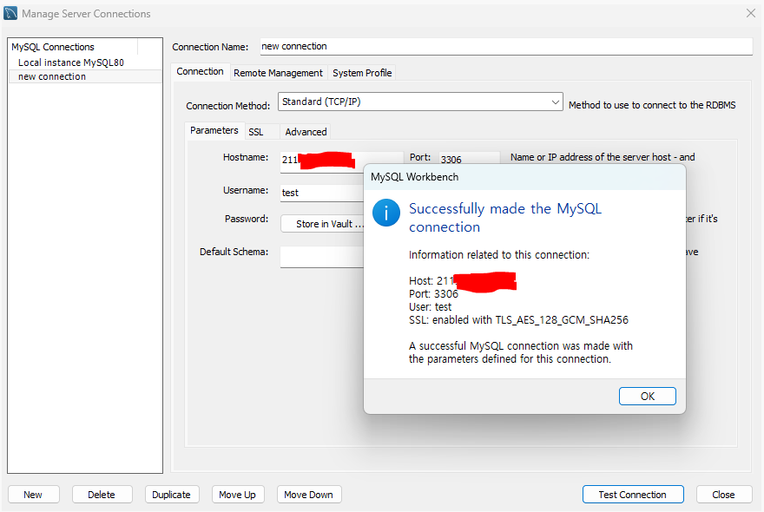Click the Close button
Image resolution: width=764 pixels, height=512 pixels.
tap(723, 495)
